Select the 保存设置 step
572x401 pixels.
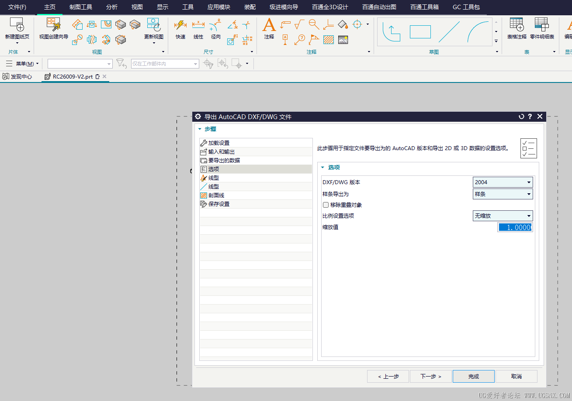pos(256,204)
